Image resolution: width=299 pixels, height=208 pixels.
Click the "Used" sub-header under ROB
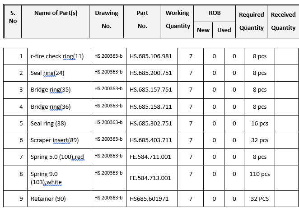[224, 30]
